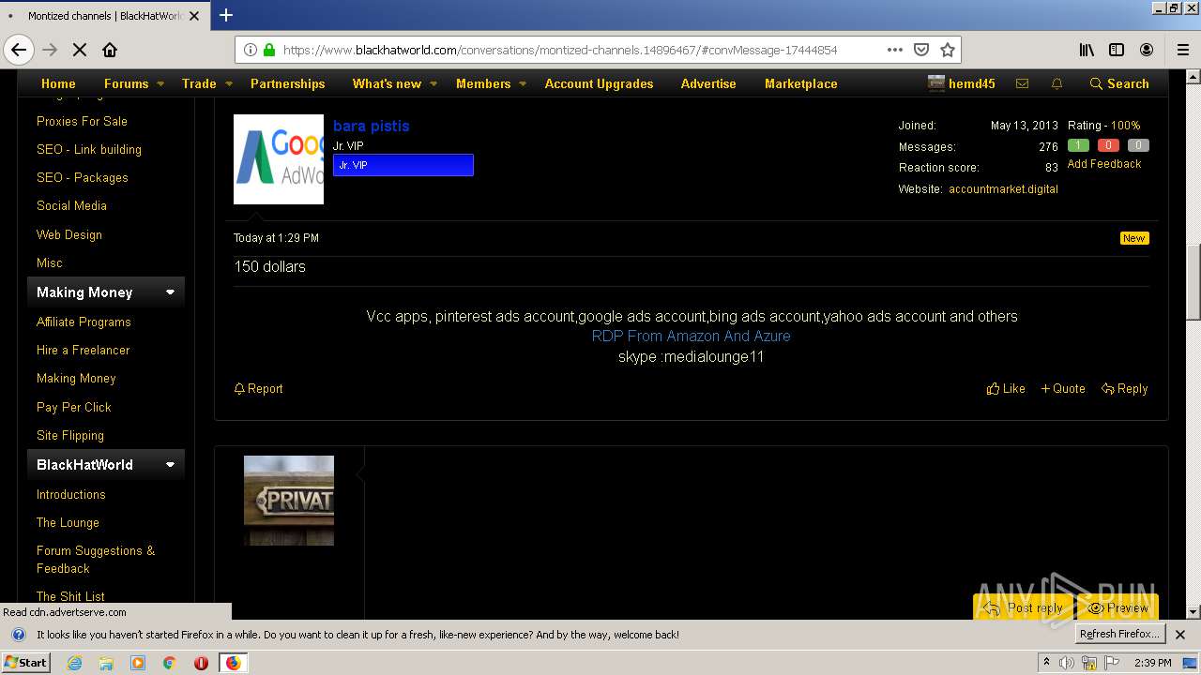Open the Firefox account icon
Screen dimensions: 1201x675
(1147, 50)
